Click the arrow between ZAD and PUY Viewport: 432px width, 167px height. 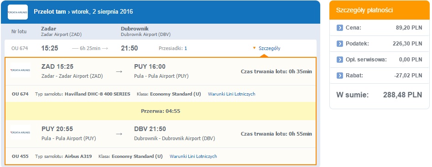pyautogui.click(x=119, y=72)
